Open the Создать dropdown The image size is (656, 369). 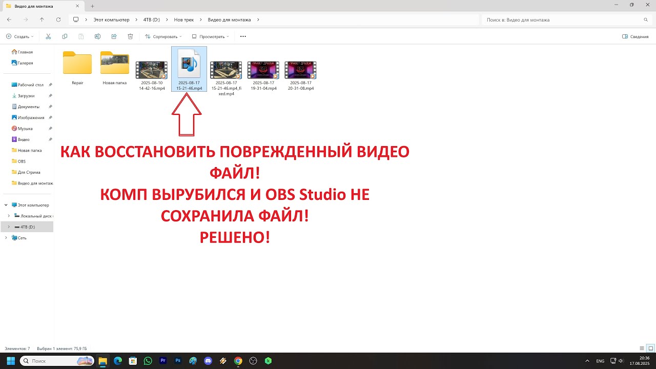tap(20, 36)
